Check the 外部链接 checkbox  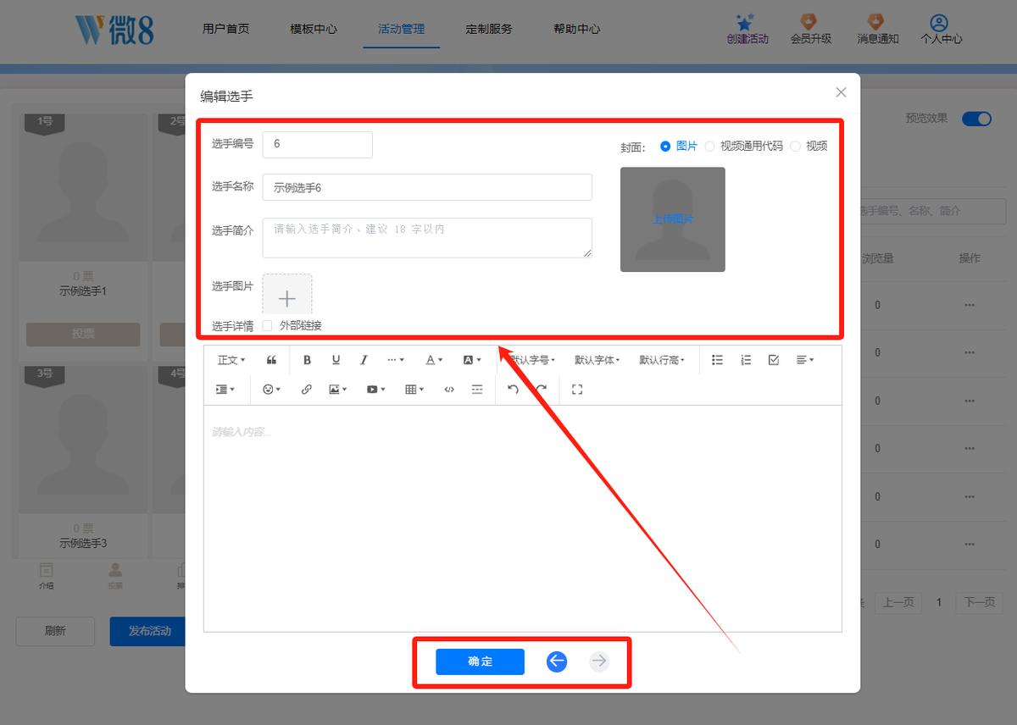click(x=268, y=325)
